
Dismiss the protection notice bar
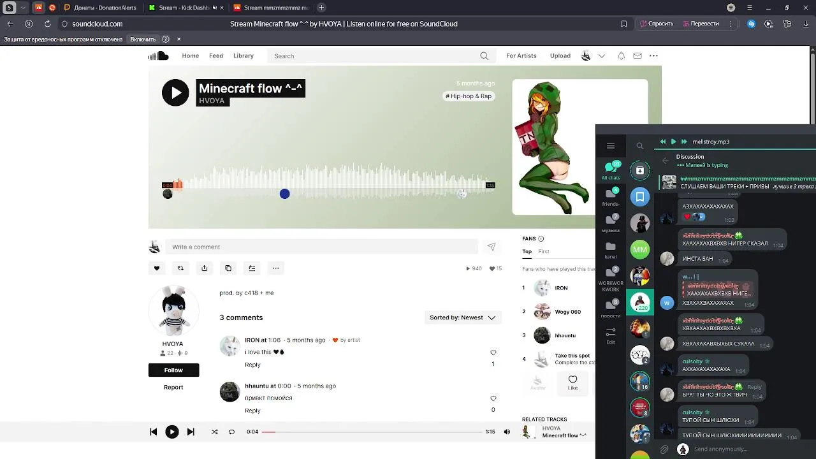pos(179,40)
